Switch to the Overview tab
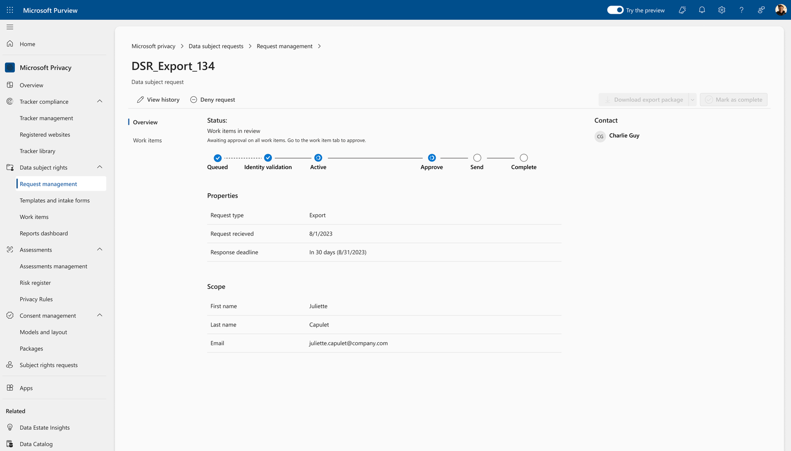Viewport: 791px width, 451px height. pos(145,122)
